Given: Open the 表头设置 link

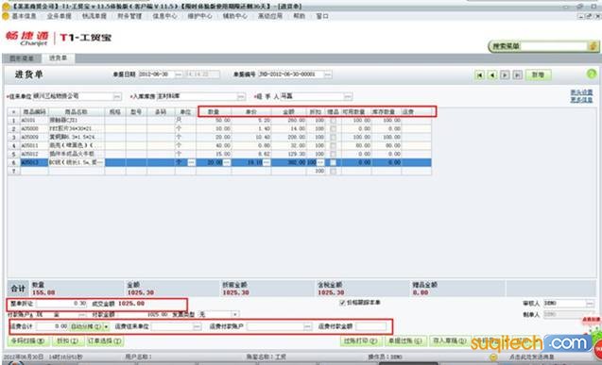Looking at the screenshot, I should click(x=581, y=92).
